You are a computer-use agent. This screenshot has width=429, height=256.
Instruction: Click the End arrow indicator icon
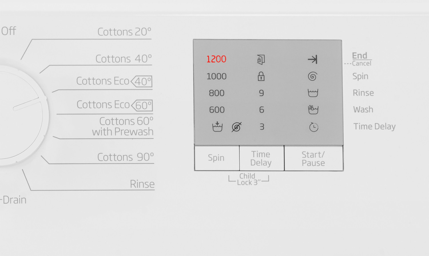click(313, 59)
